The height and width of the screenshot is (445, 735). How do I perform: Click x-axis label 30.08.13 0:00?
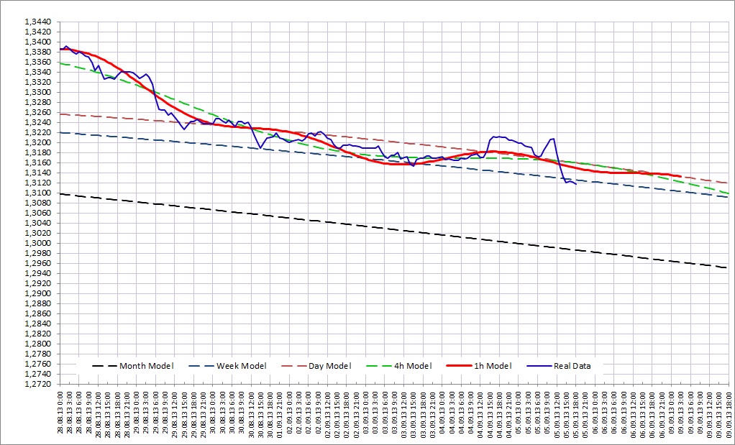pos(214,413)
